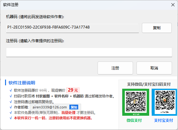
Task: Focus the 注册码 input field
Action: (89, 52)
